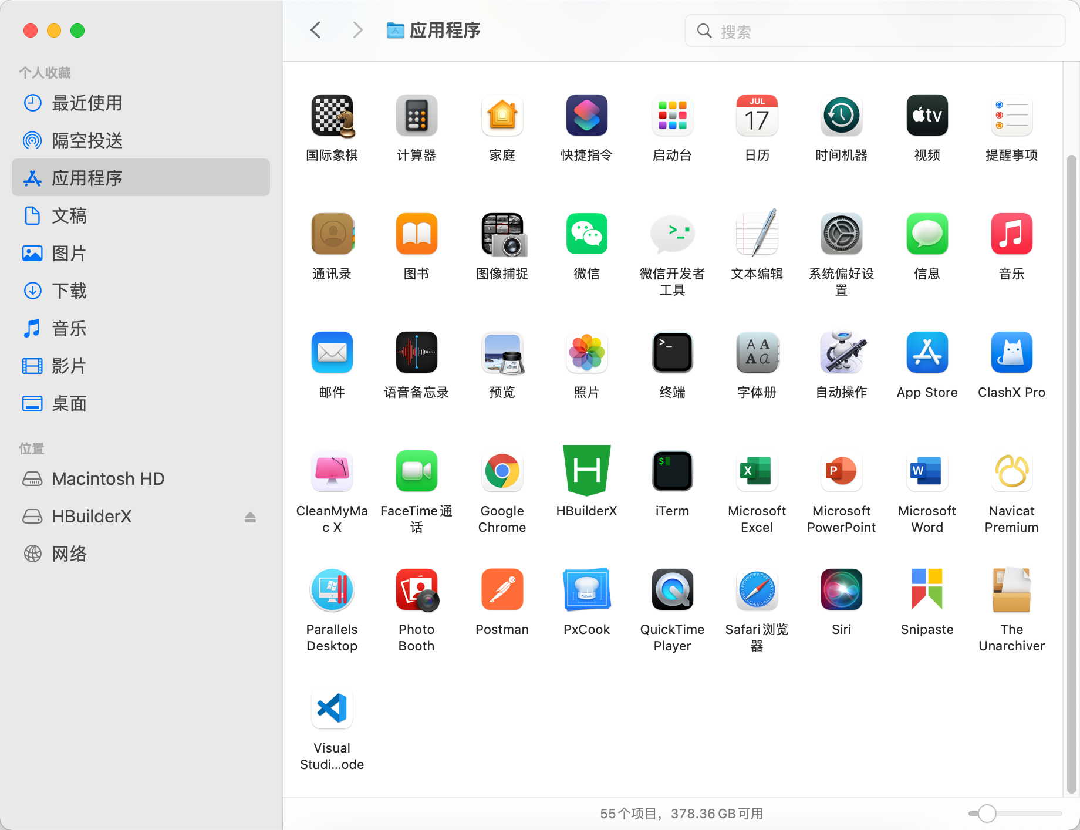
Task: Open 图片 Pictures in sidebar
Action: pos(141,253)
